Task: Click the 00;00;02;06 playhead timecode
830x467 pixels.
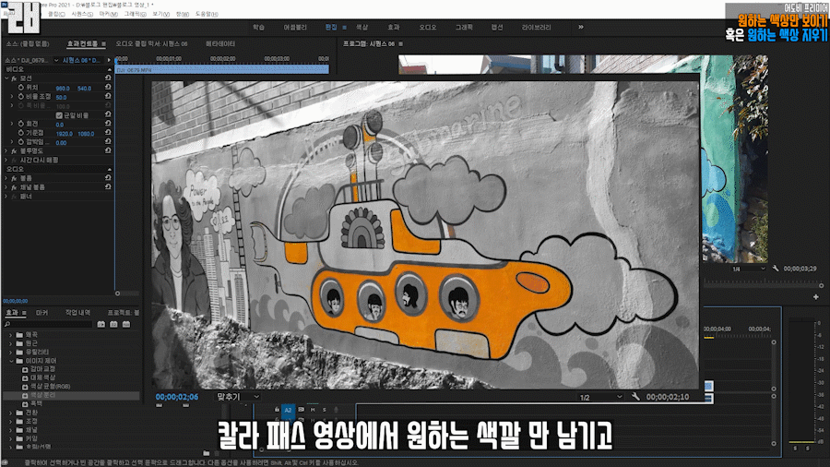Action: [177, 397]
